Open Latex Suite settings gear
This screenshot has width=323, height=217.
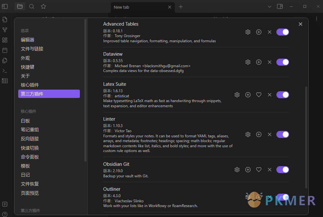[237, 95]
